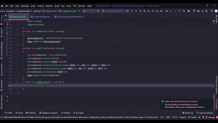The width and height of the screenshot is (218, 123).
Task: Open the UTF-8 encoding selector
Action: click(175, 117)
